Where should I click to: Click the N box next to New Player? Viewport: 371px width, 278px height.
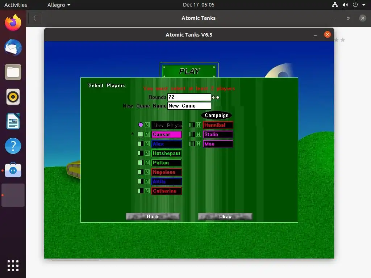pyautogui.click(x=147, y=125)
